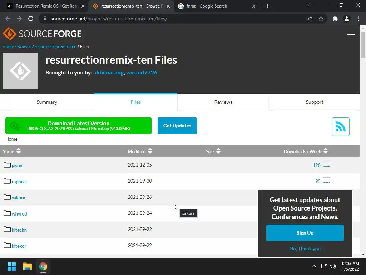Bookmark this page with the star icon
This screenshot has height=275, width=366.
321,19
